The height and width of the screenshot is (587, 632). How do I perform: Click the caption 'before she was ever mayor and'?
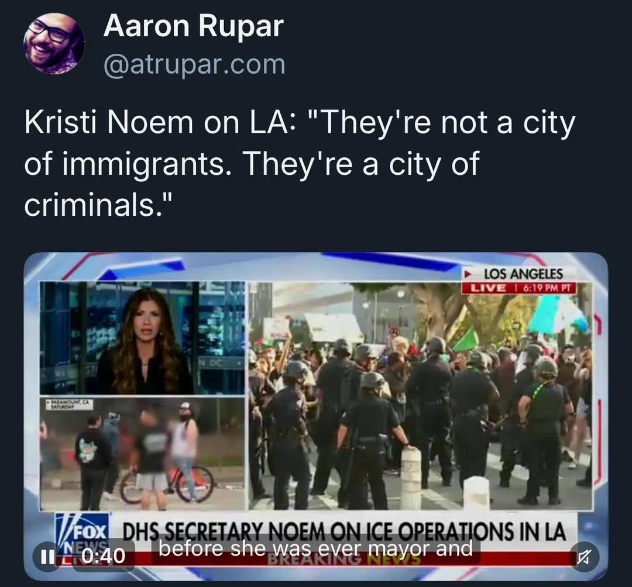coord(315,548)
